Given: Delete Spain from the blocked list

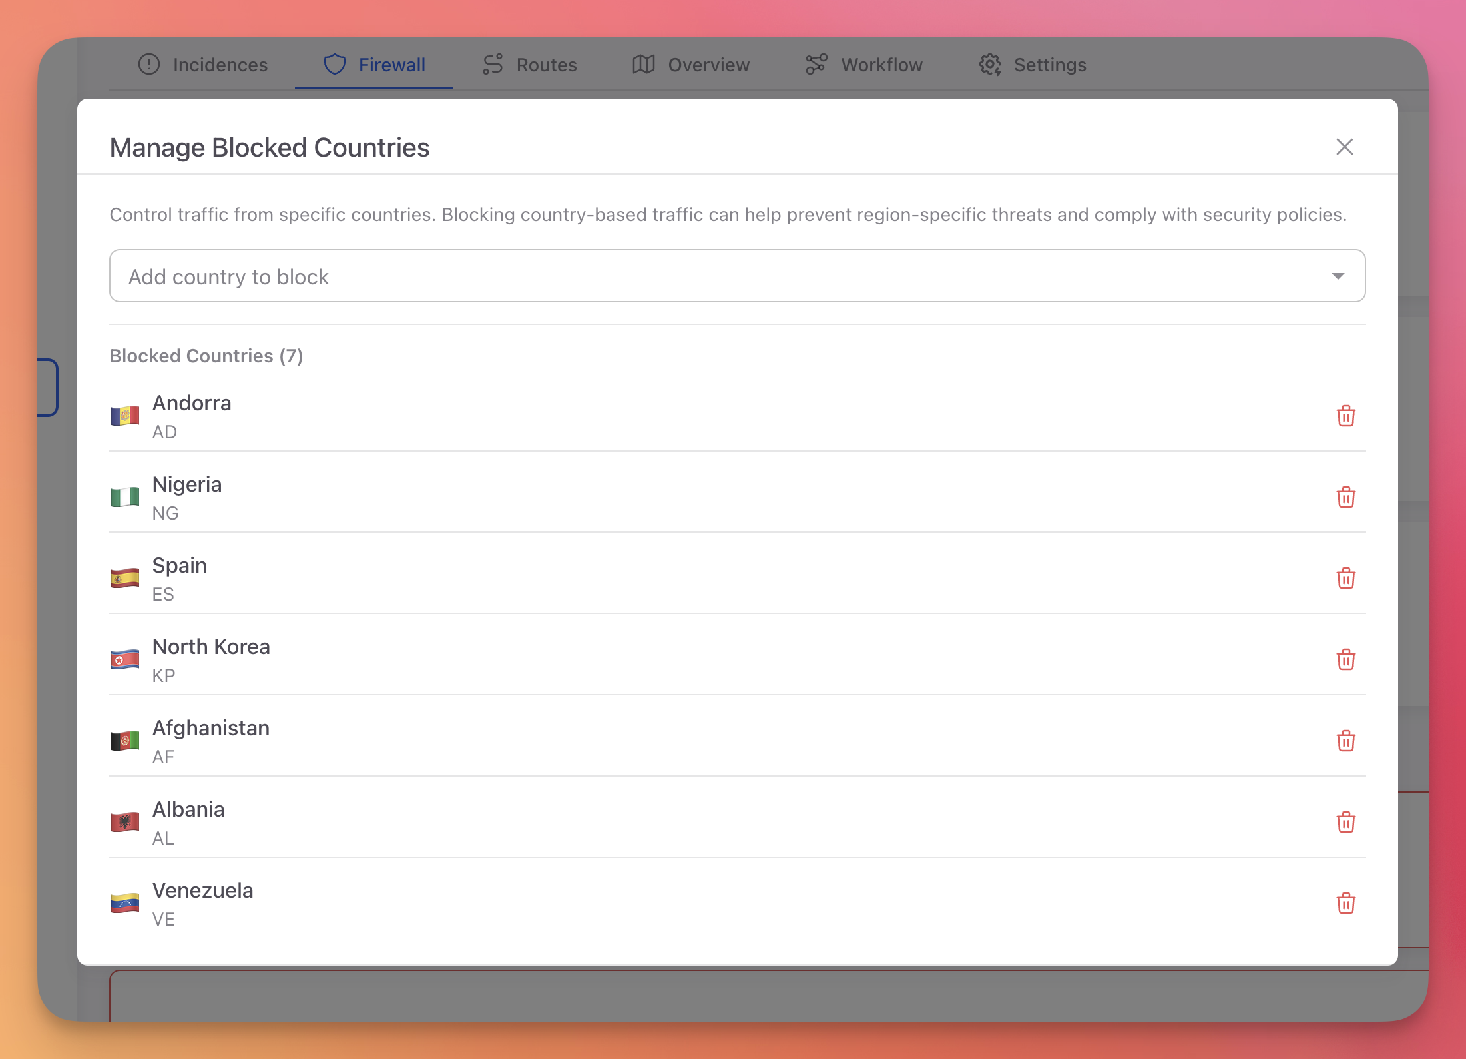Looking at the screenshot, I should pyautogui.click(x=1346, y=578).
